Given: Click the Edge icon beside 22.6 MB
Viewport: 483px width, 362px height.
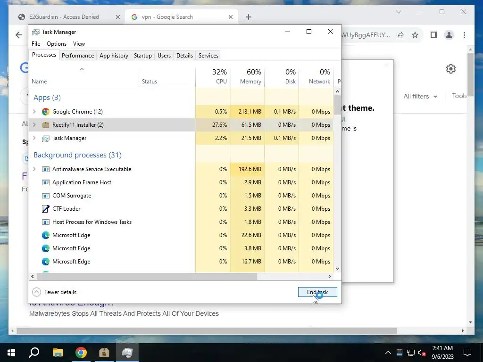Looking at the screenshot, I should [x=46, y=235].
